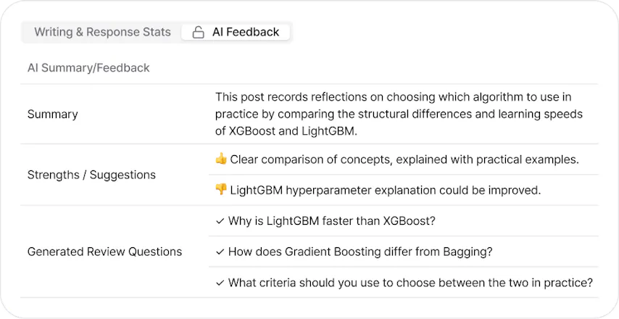Click the Summary row label

click(x=52, y=114)
